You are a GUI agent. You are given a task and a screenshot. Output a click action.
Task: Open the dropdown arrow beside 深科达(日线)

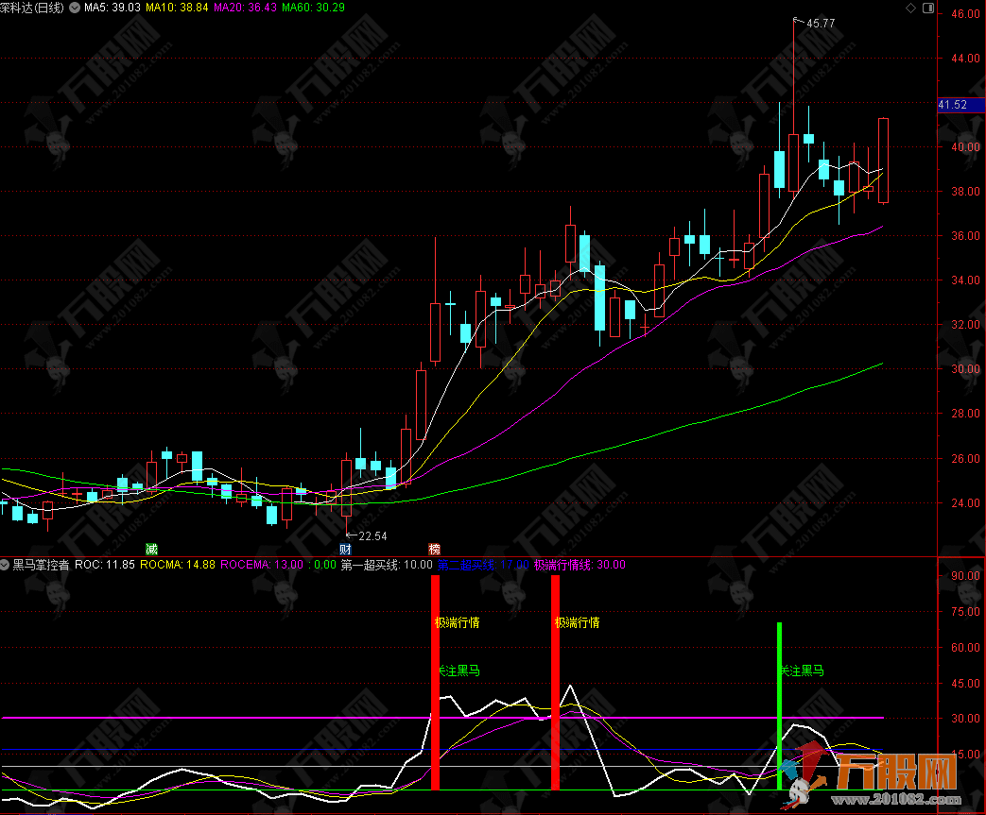click(x=74, y=8)
